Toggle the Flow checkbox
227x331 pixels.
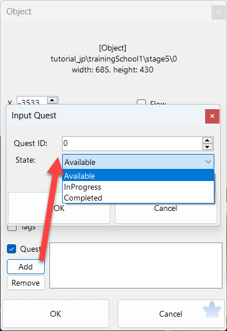point(141,102)
